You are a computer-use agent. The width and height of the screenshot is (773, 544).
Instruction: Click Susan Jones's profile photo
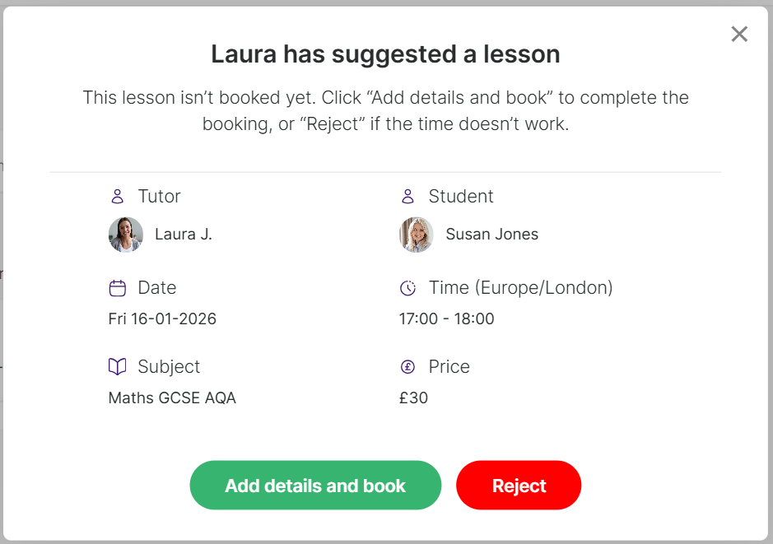point(417,235)
